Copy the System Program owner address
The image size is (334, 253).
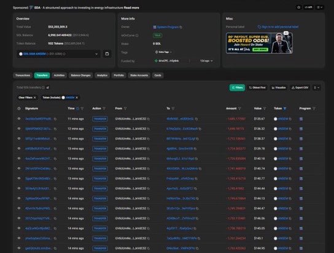(181, 27)
